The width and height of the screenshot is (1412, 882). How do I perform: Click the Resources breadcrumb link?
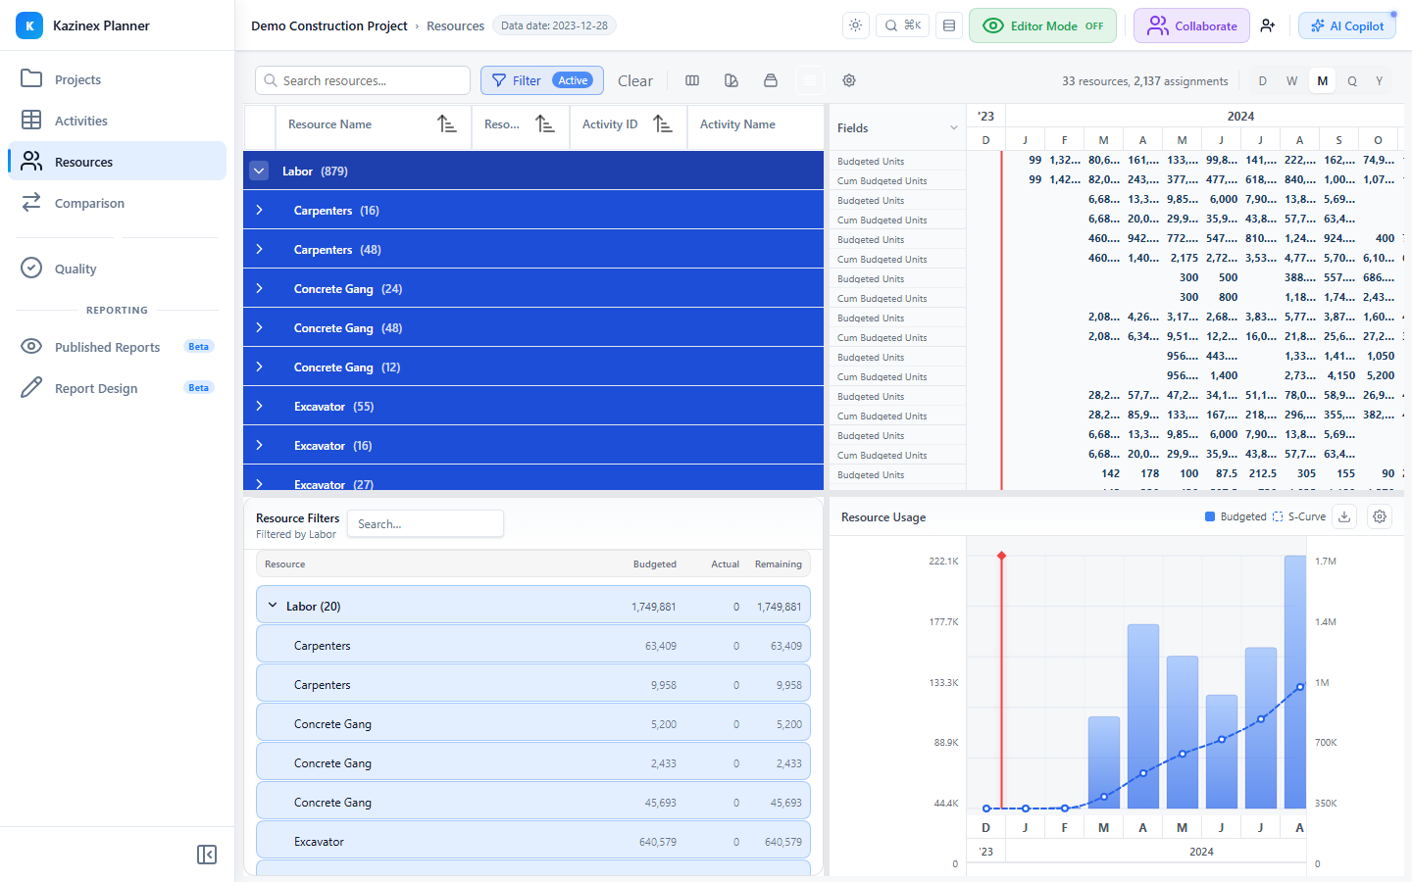(455, 25)
